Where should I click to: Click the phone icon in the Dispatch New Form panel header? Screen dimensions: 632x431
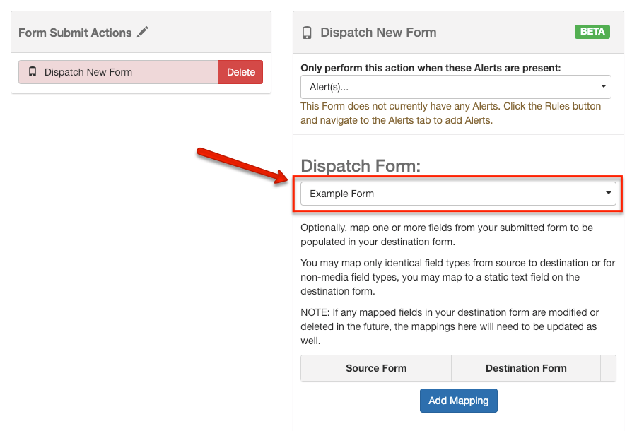coord(307,33)
